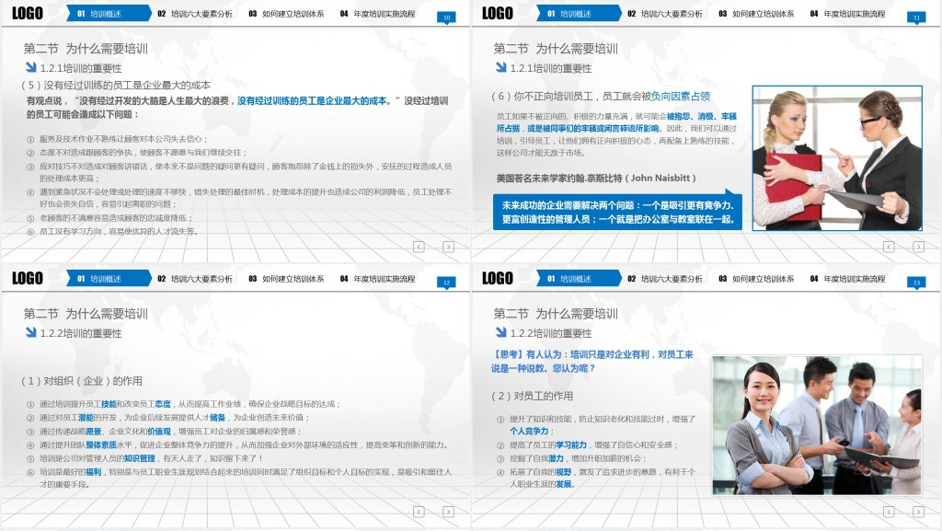Select the 01 培训概述 tab on slide 12
Viewport: 942px width, 531px height.
[x=109, y=278]
